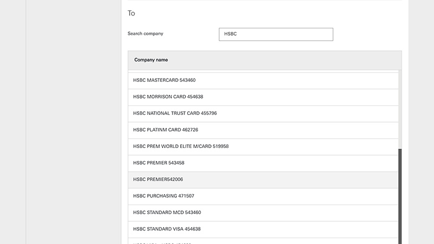Image resolution: width=434 pixels, height=244 pixels.
Task: Select HSBC MORRISON CARD 454638 row
Action: (263, 97)
